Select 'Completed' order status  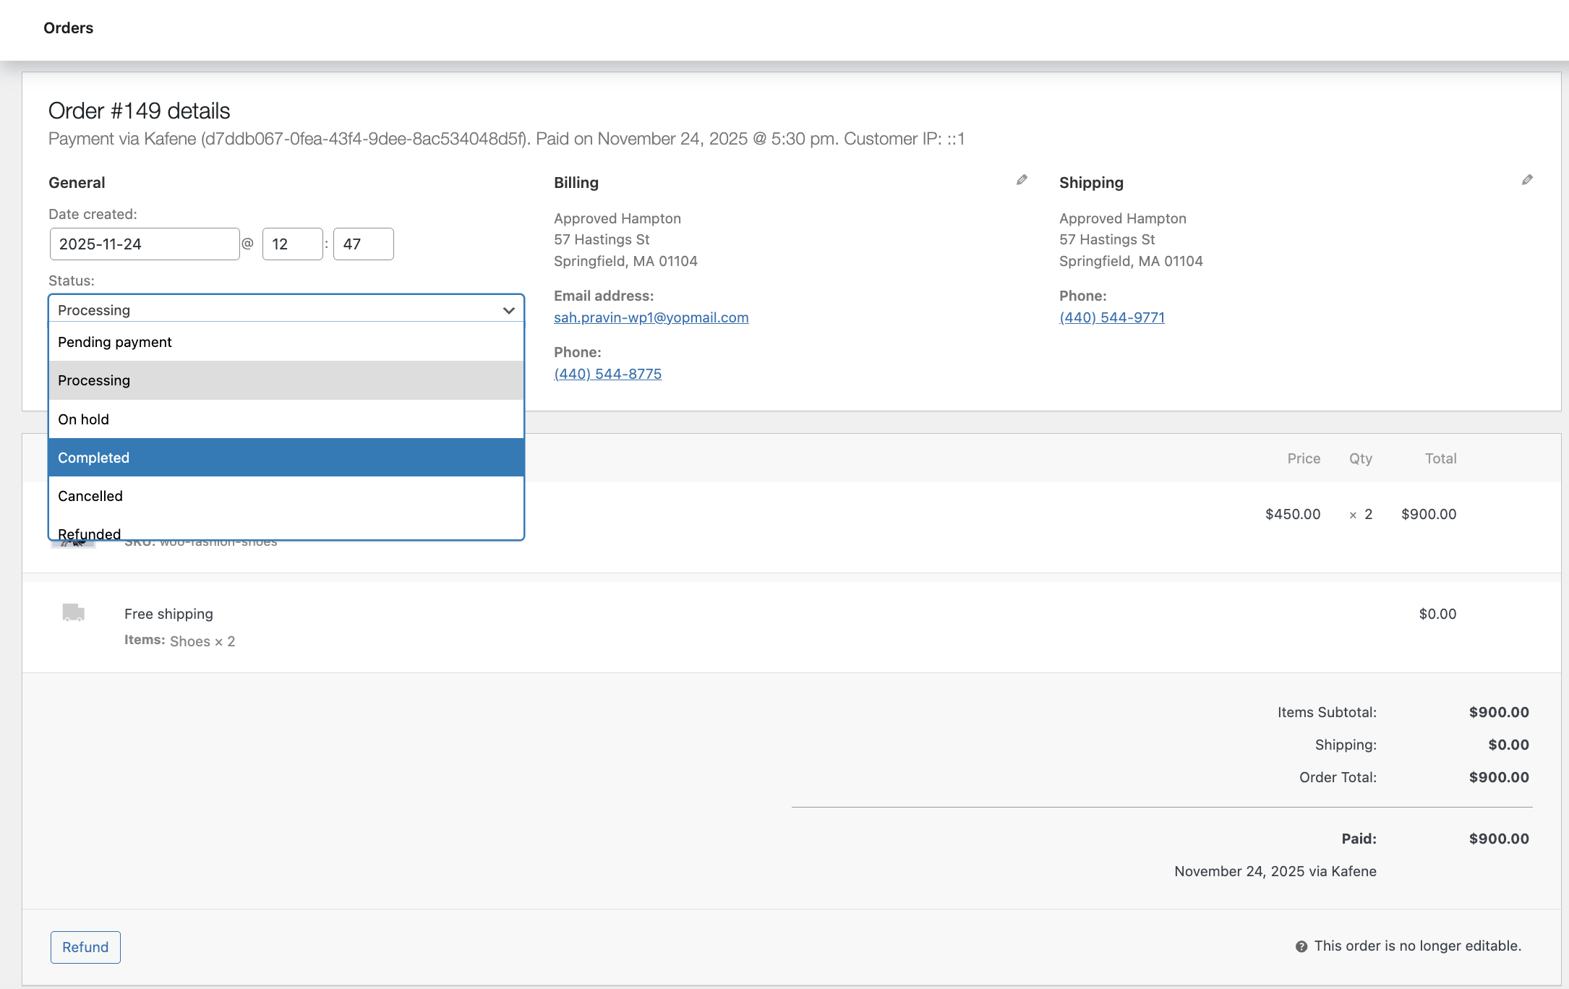tap(286, 458)
